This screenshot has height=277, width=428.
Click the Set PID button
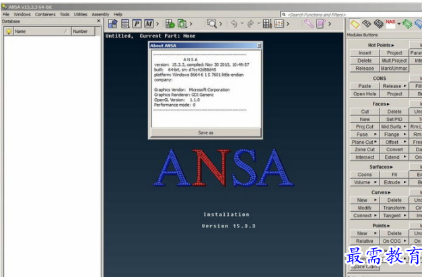(x=394, y=120)
